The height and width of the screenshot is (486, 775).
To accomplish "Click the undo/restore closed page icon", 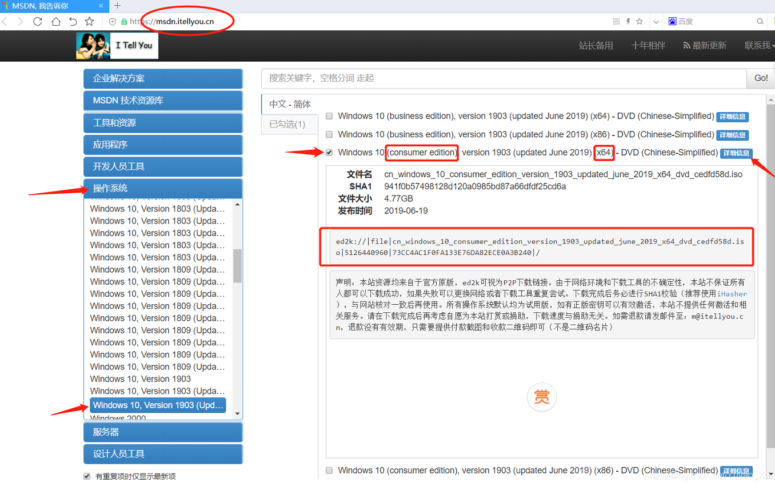I will (73, 22).
